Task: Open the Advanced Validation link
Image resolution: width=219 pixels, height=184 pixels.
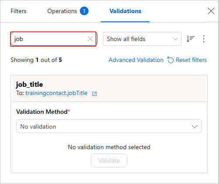Action: point(136,60)
